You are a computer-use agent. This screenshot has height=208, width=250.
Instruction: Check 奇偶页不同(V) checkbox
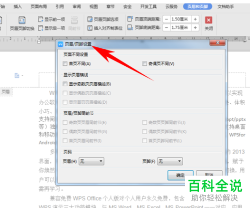tap(144, 64)
